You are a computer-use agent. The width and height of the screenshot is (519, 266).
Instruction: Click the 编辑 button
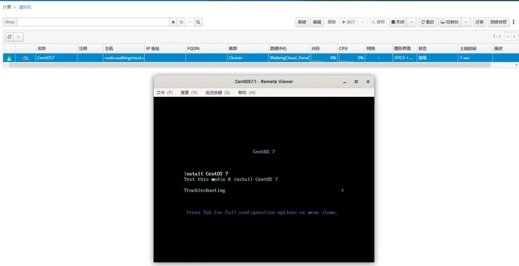(x=317, y=22)
